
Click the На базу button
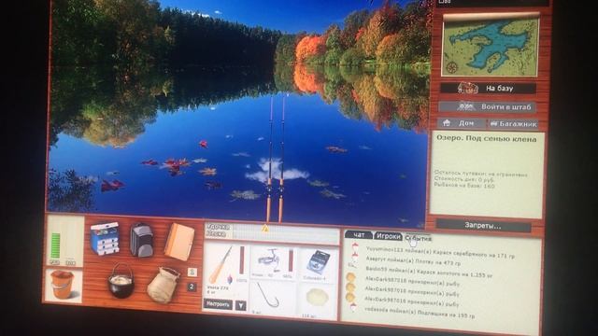click(x=489, y=89)
